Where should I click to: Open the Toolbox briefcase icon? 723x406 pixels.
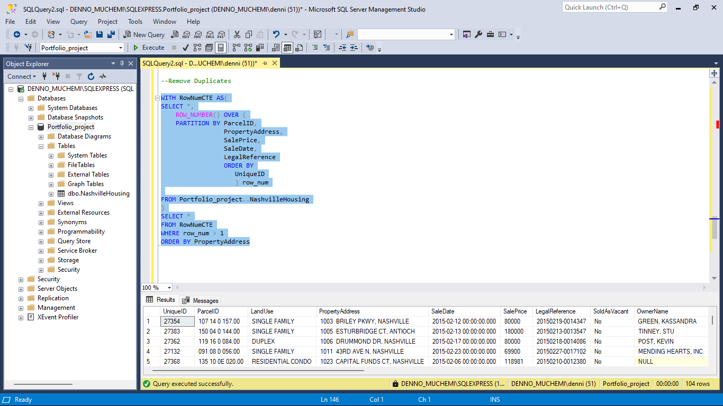490,34
